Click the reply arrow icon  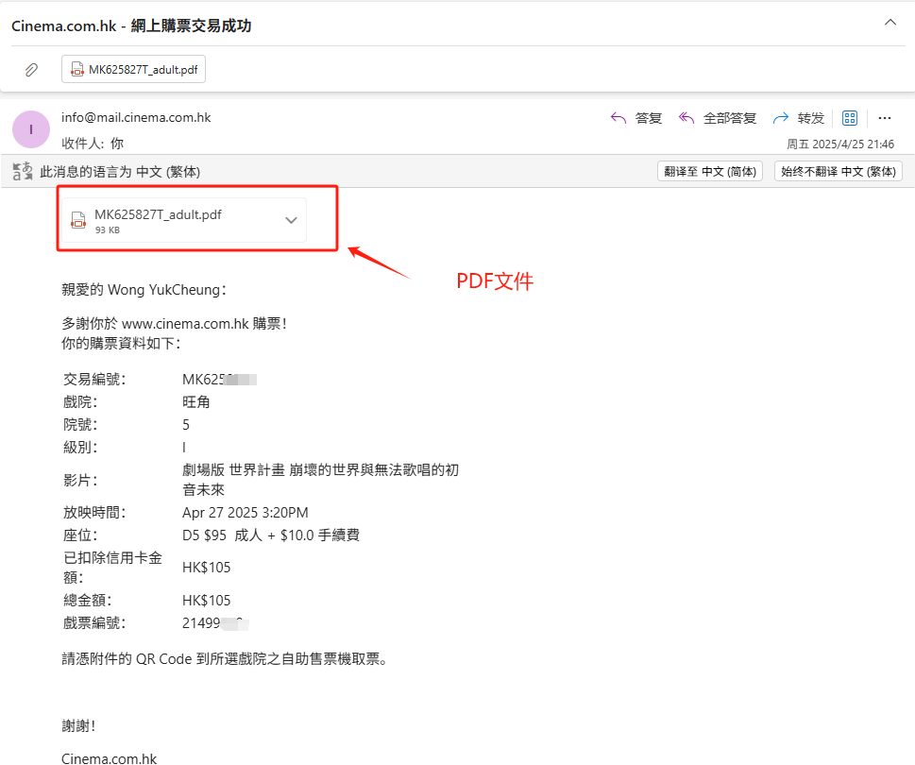[619, 118]
